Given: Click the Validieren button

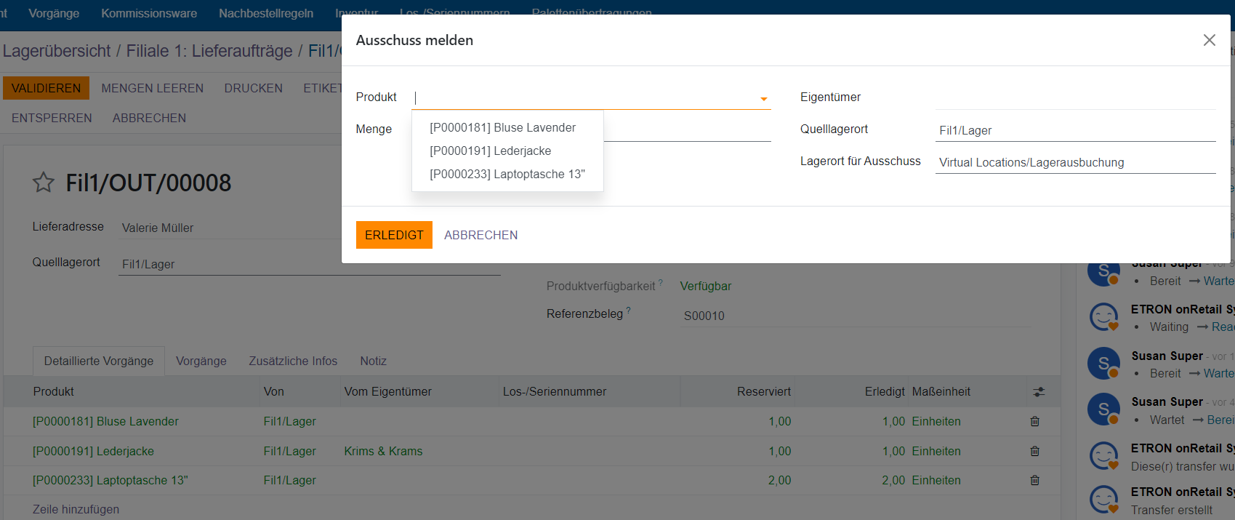Looking at the screenshot, I should tap(46, 88).
